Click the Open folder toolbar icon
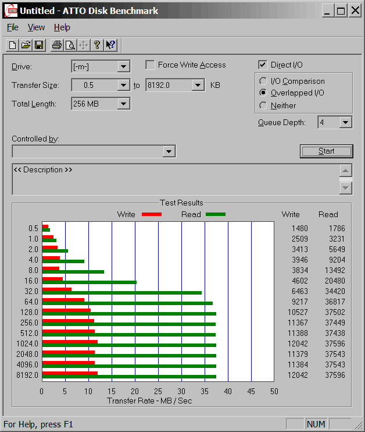Viewport: 365px width, 432px height. (x=26, y=45)
